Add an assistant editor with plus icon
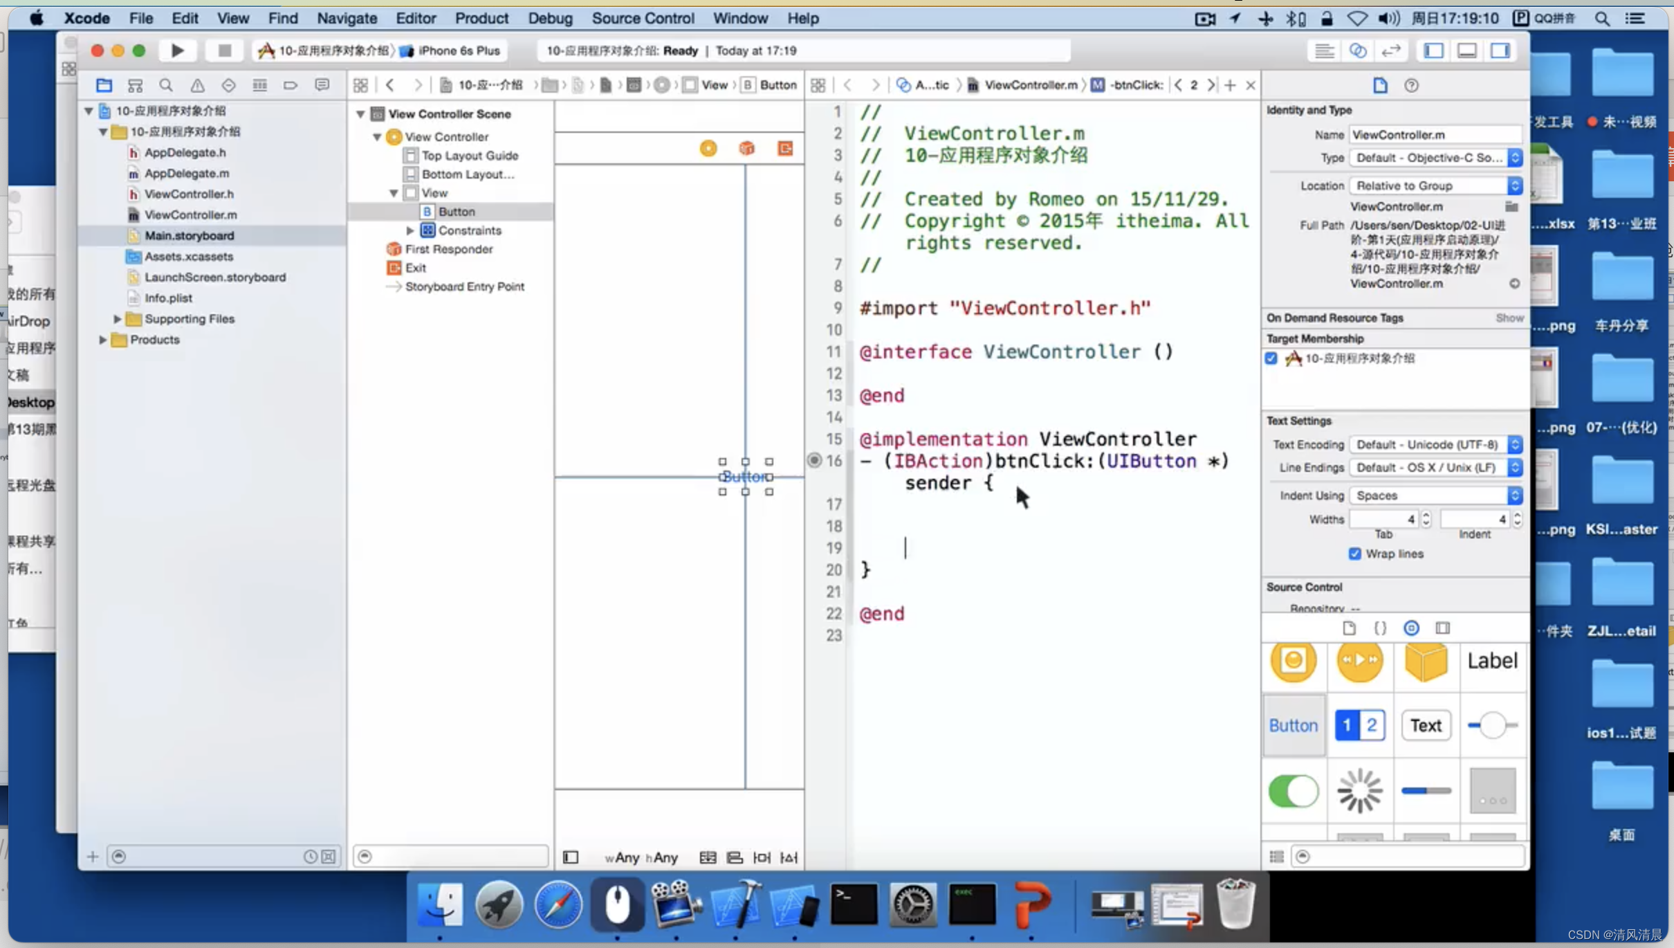Viewport: 1674px width, 948px height. coord(1230,85)
